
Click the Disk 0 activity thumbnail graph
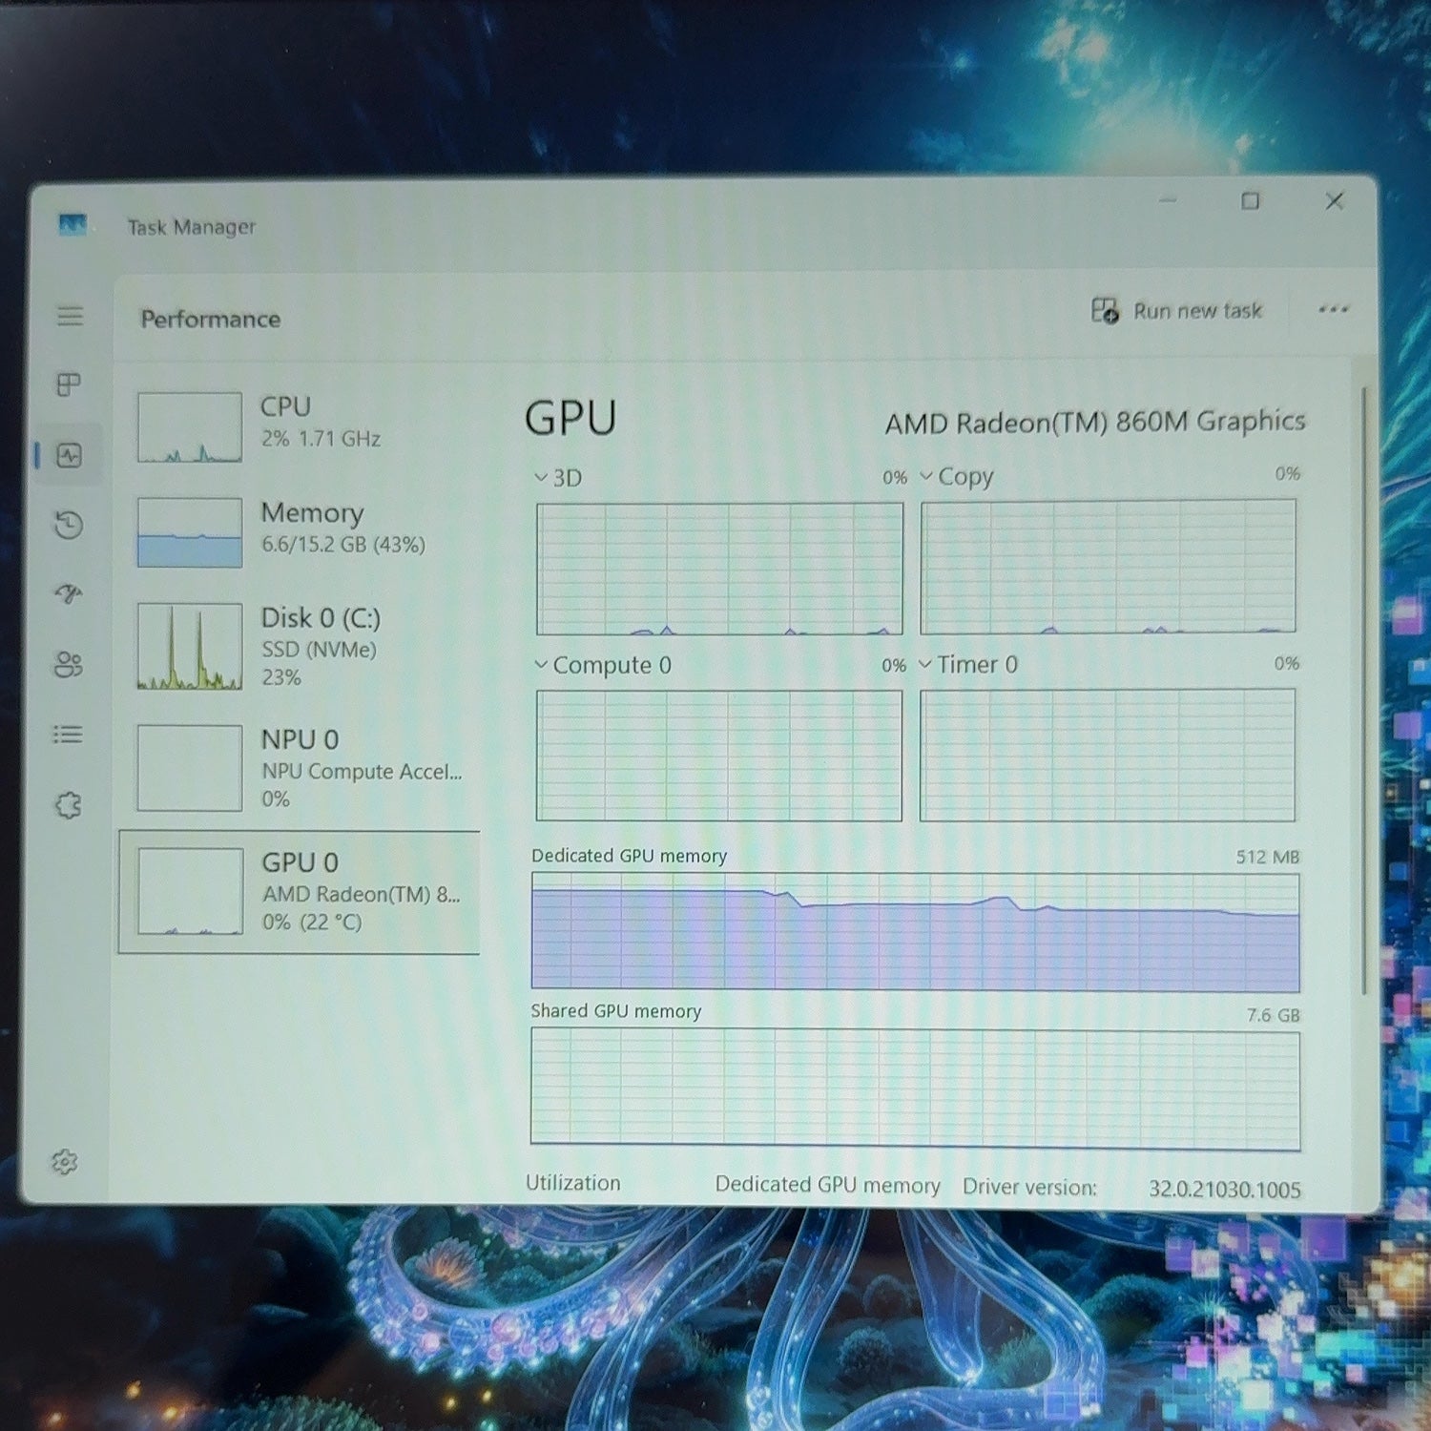tap(189, 646)
